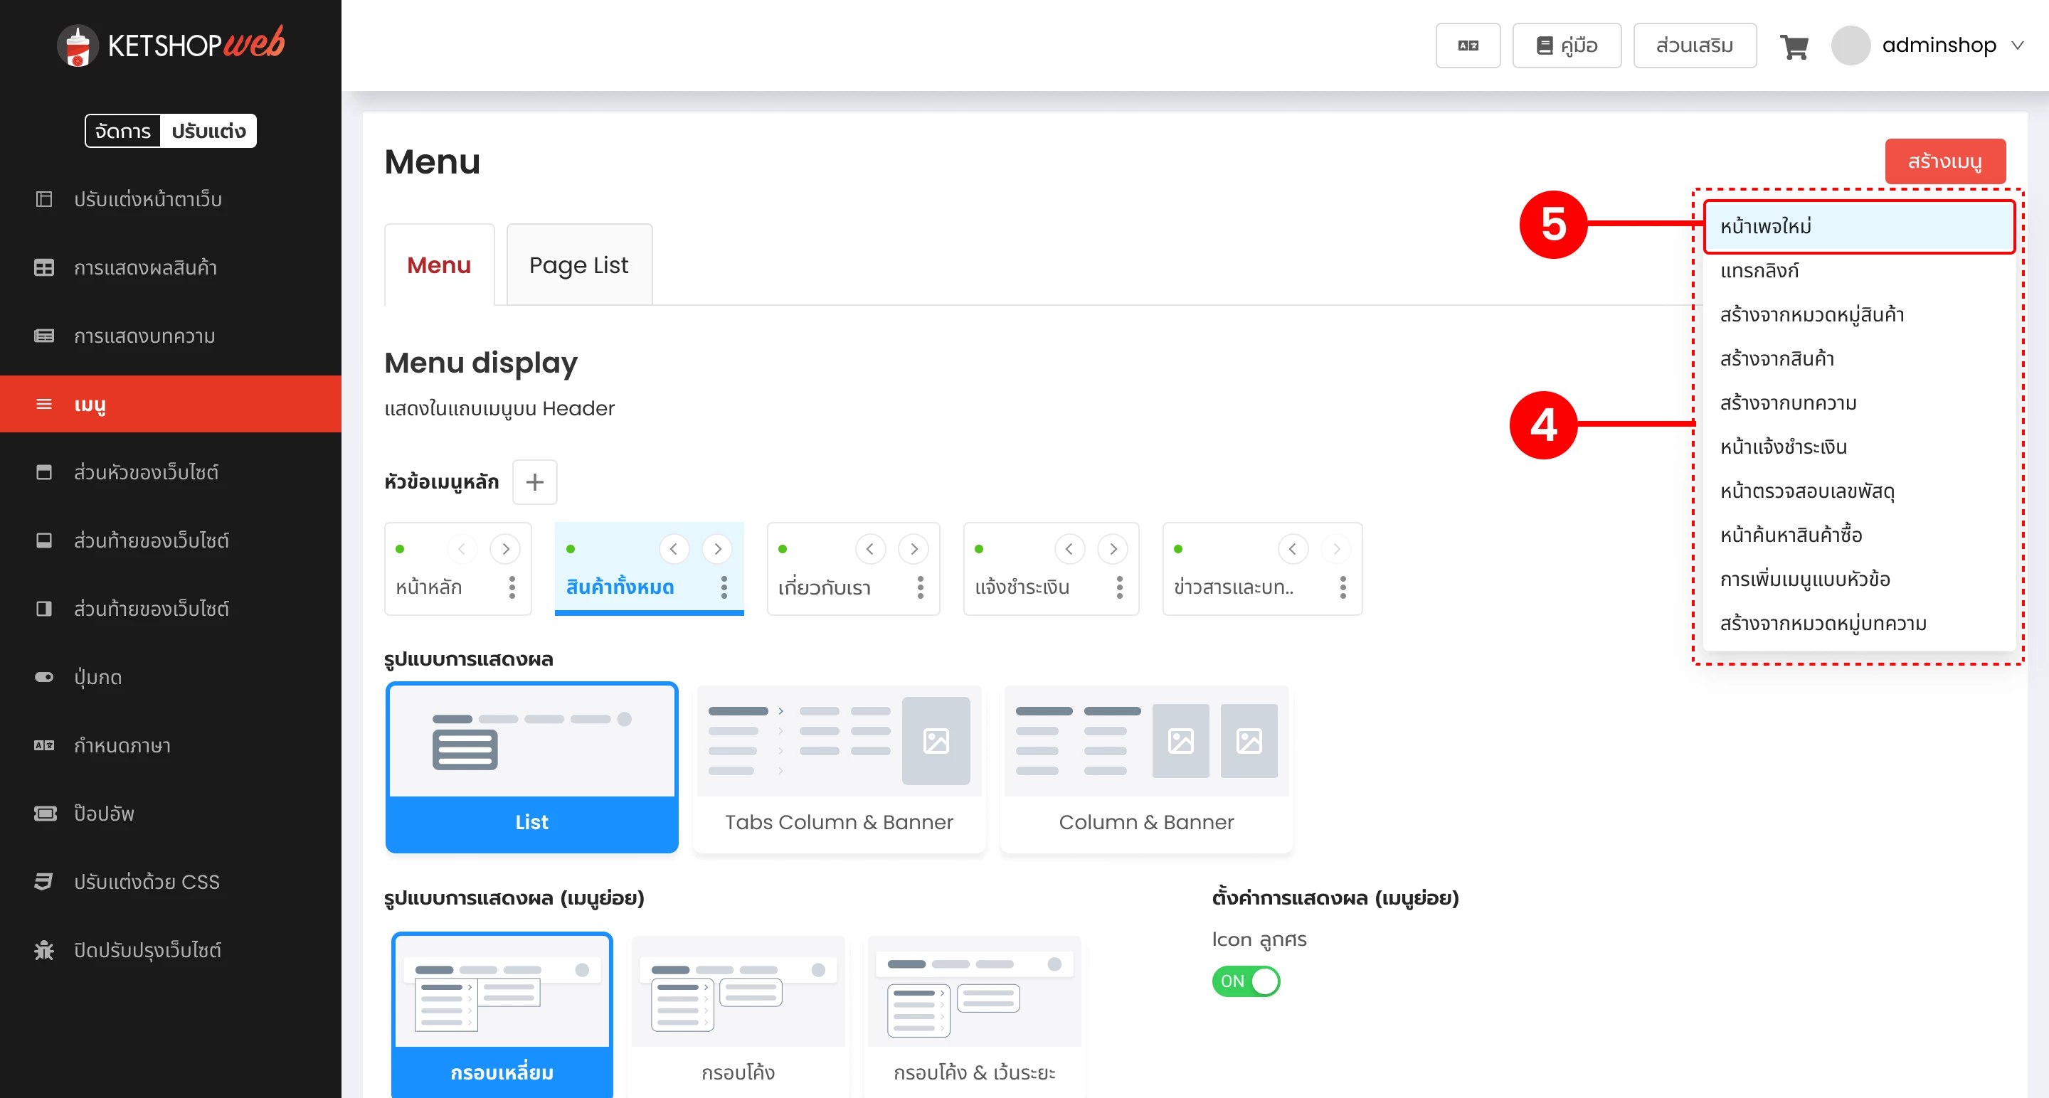Click the bug icon for ปิดปรับปรุงเว็บไซต์
2049x1098 pixels.
tap(43, 949)
